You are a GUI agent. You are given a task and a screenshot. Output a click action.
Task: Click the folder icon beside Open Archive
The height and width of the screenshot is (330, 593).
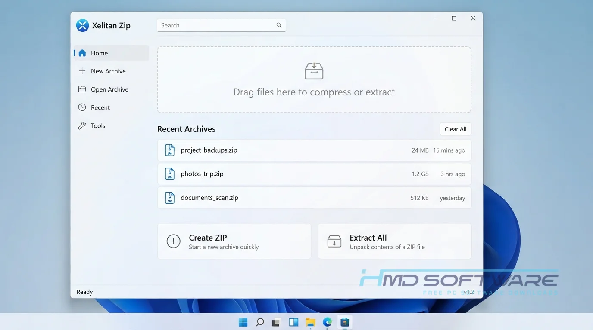(82, 89)
